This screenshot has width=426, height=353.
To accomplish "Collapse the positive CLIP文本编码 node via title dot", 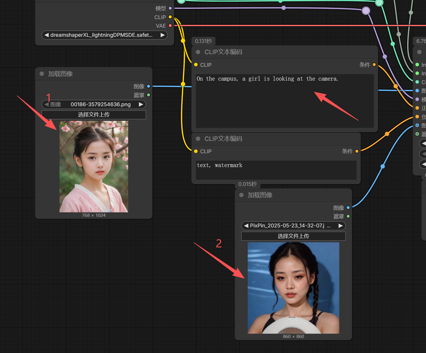I will point(198,52).
